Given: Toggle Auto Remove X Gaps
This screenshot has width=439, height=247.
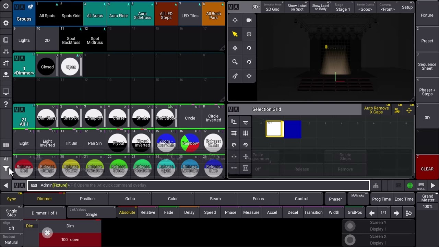Looking at the screenshot, I should pyautogui.click(x=376, y=110).
